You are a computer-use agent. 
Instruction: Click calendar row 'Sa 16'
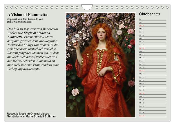[153, 67]
